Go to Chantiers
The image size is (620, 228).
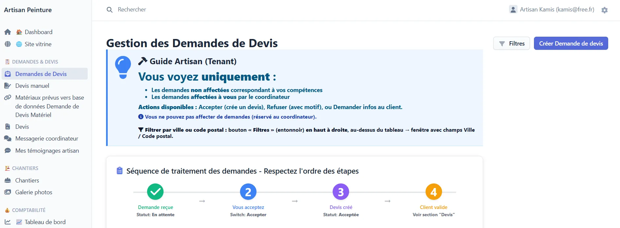coord(27,180)
